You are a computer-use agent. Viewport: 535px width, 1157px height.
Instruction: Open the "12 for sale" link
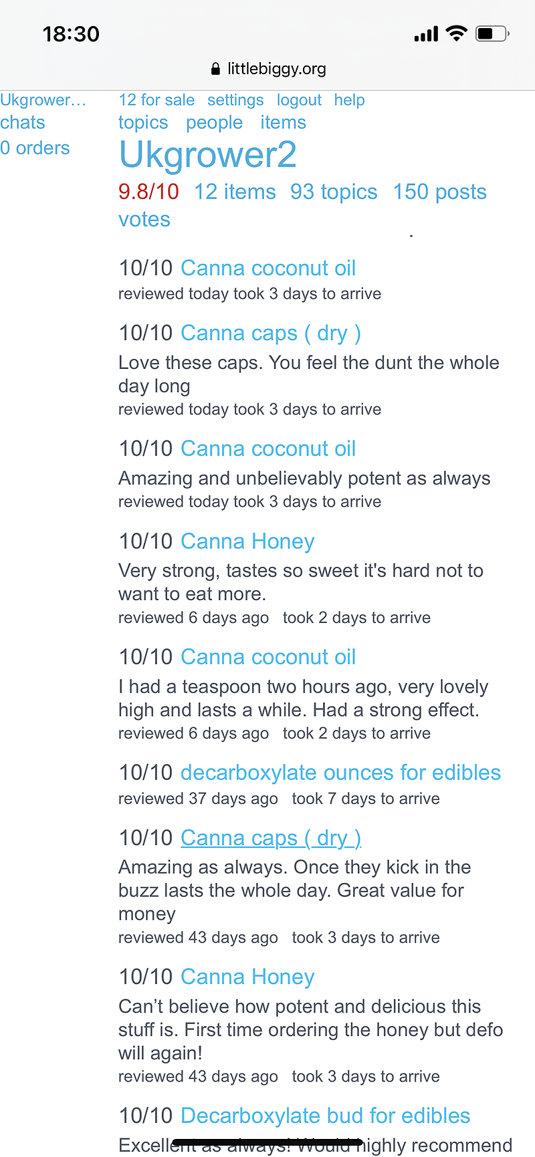pyautogui.click(x=156, y=100)
